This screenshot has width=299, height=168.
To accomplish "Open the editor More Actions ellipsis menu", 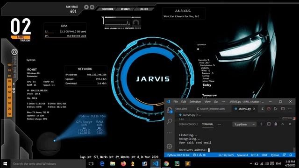I will coord(290,109).
